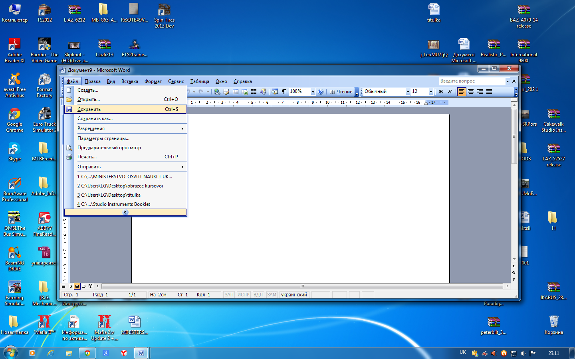Select the Корзина recycle bin icon
This screenshot has height=359, width=575.
point(553,325)
